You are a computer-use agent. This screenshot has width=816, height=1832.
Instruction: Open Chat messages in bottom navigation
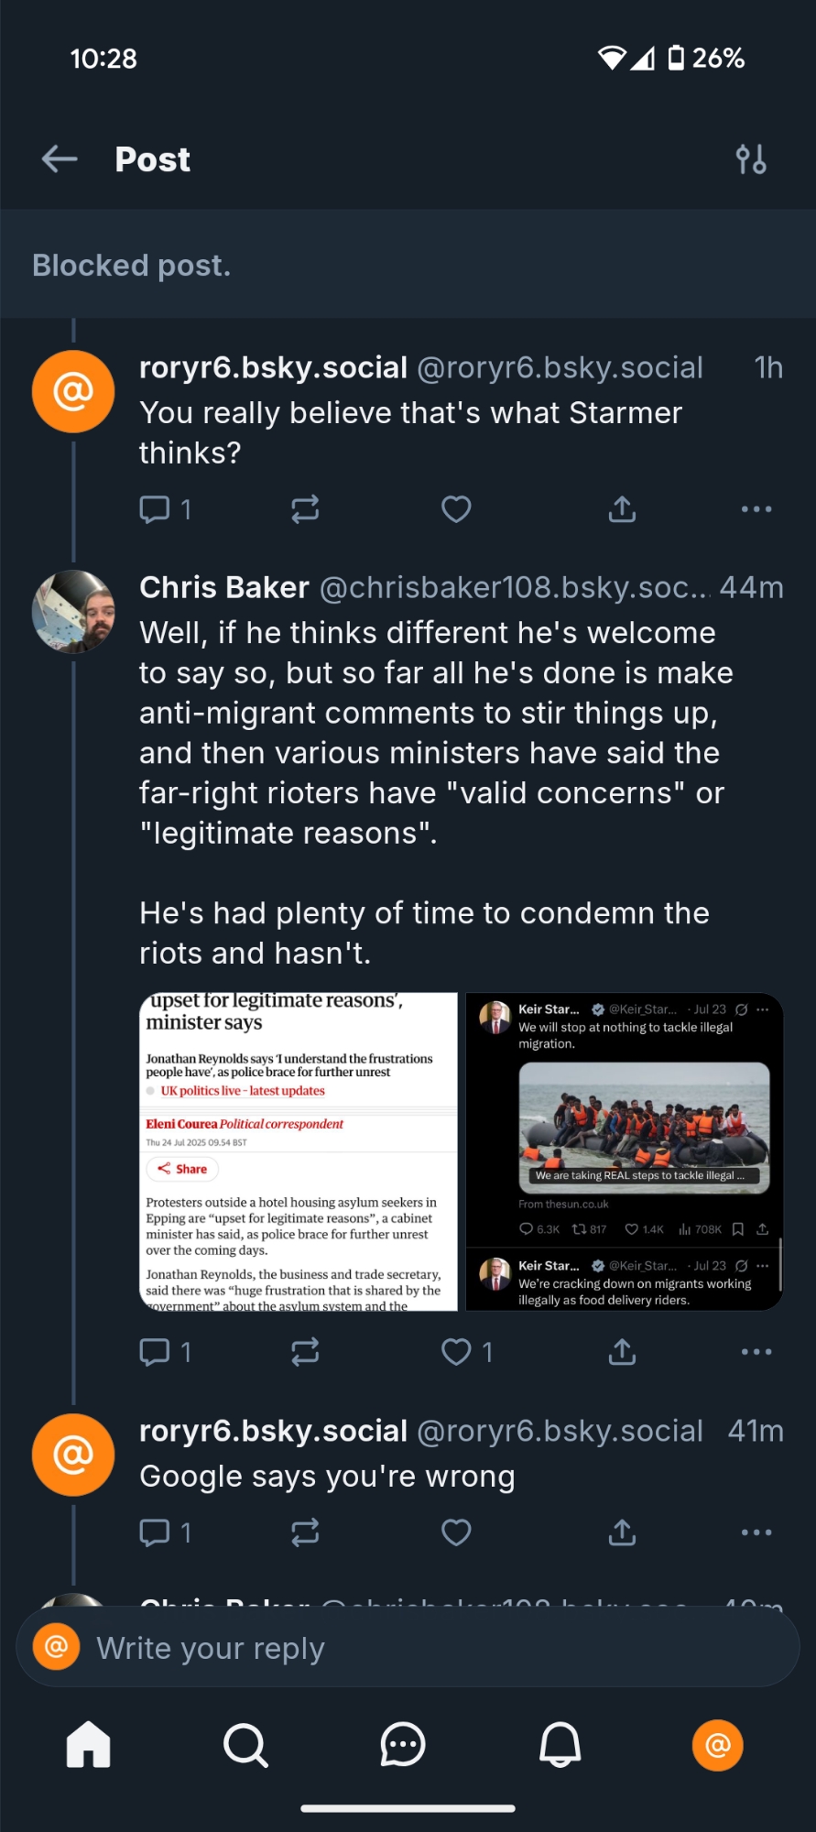coord(403,1745)
